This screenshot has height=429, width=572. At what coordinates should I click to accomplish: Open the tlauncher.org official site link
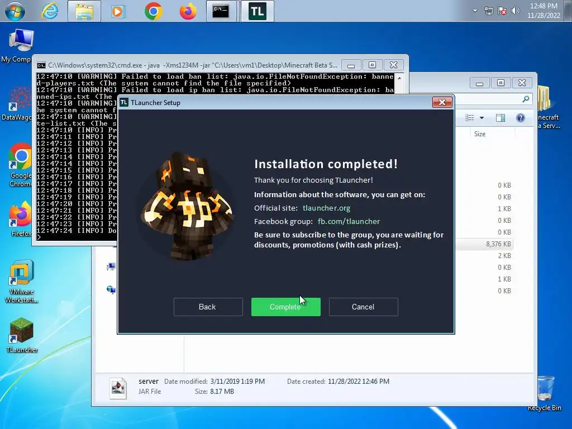tap(326, 208)
